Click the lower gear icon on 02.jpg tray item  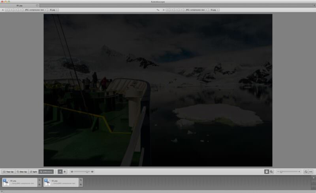(81, 184)
